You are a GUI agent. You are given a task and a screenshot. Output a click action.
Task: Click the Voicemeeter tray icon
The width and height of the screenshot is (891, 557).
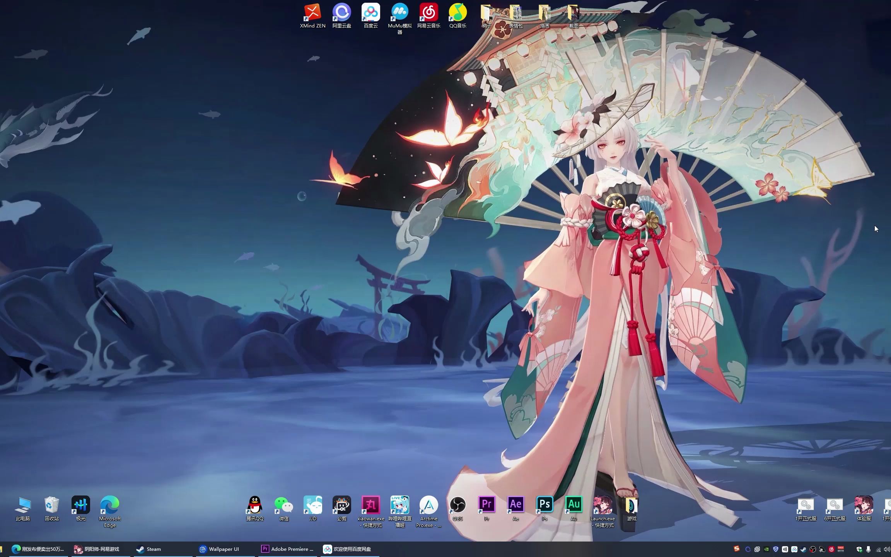coord(841,549)
